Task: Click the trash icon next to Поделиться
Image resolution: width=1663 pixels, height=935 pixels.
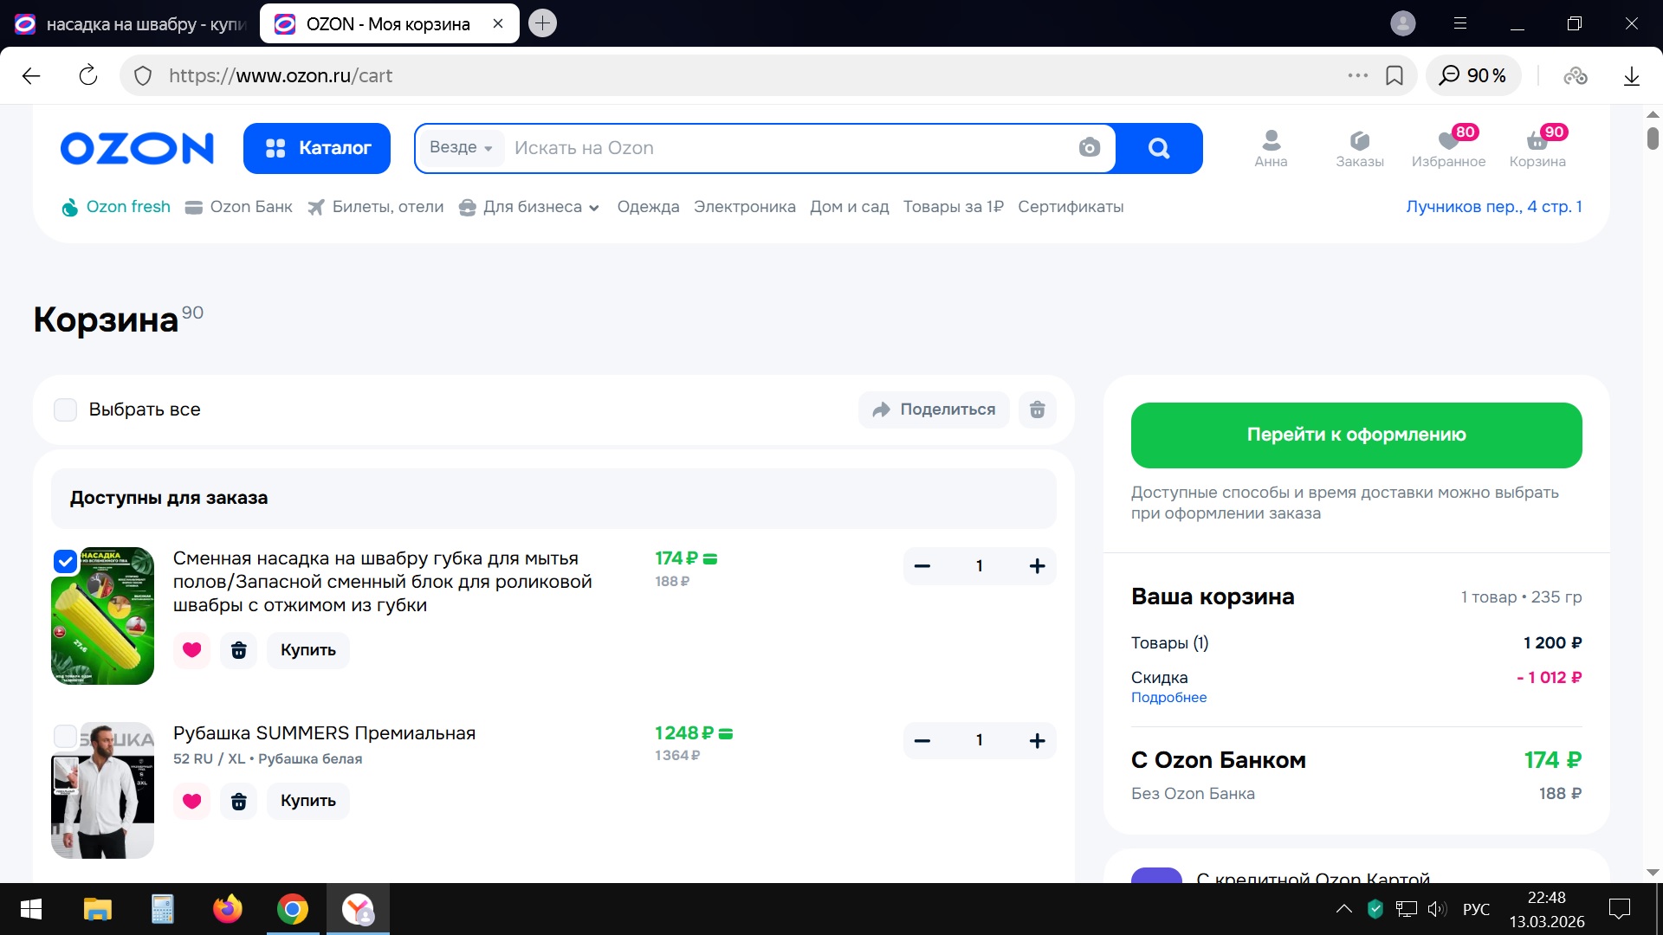Action: pyautogui.click(x=1037, y=409)
